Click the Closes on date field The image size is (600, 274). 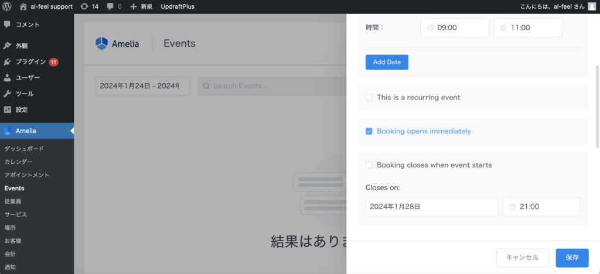[x=432, y=207]
